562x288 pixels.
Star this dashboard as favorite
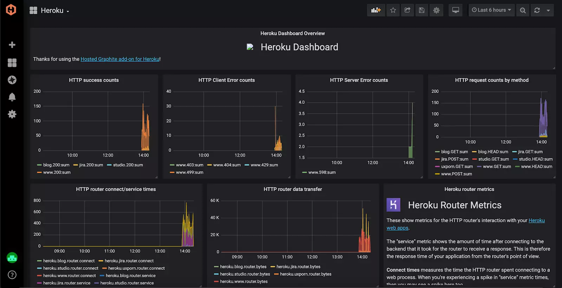click(x=393, y=10)
